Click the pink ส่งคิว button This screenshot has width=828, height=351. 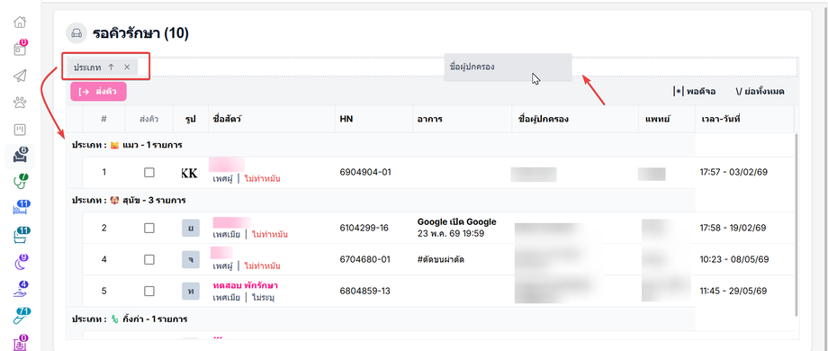tap(99, 91)
